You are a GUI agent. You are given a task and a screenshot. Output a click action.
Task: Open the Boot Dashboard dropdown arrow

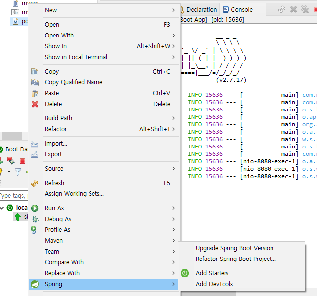pos(9,172)
